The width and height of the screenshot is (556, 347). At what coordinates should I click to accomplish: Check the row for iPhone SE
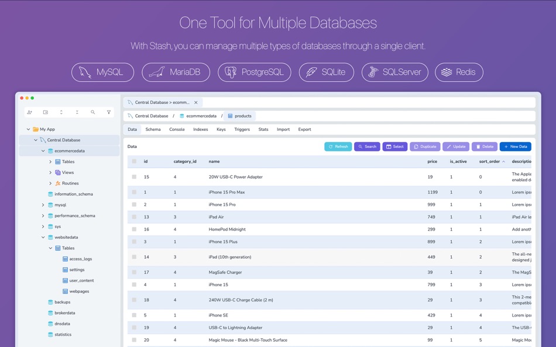[x=134, y=315]
